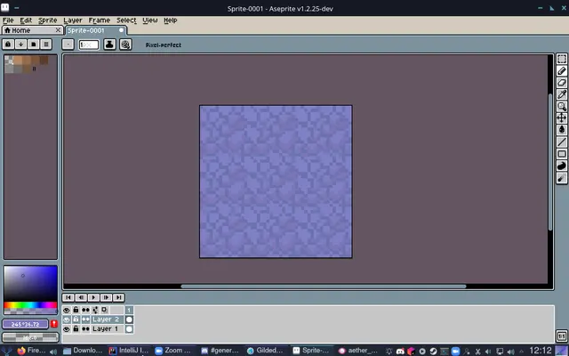The width and height of the screenshot is (569, 356).
Task: Select the Contour blob tool
Action: pos(561,166)
